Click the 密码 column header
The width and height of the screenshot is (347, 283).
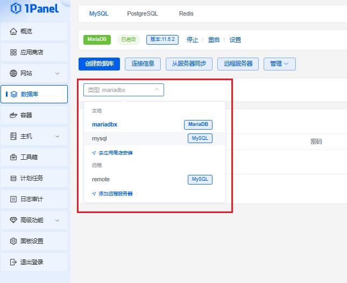[316, 141]
